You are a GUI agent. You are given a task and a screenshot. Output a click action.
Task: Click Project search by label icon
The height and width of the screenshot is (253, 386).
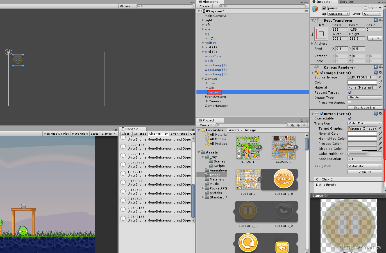pos(298,125)
